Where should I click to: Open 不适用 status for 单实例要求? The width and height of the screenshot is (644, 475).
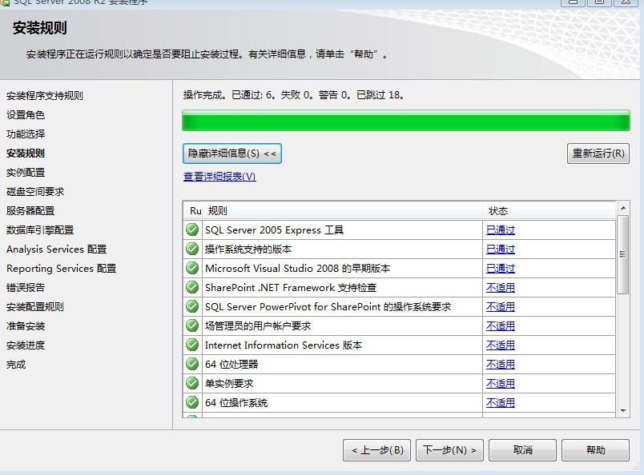(501, 384)
